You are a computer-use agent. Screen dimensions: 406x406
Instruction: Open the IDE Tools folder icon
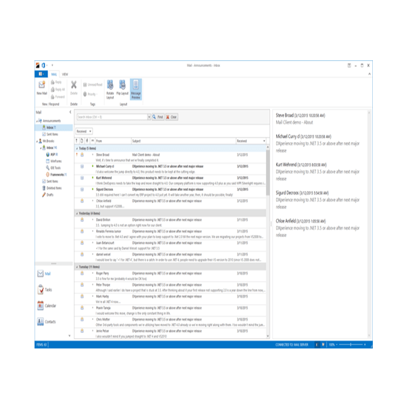[47, 168]
